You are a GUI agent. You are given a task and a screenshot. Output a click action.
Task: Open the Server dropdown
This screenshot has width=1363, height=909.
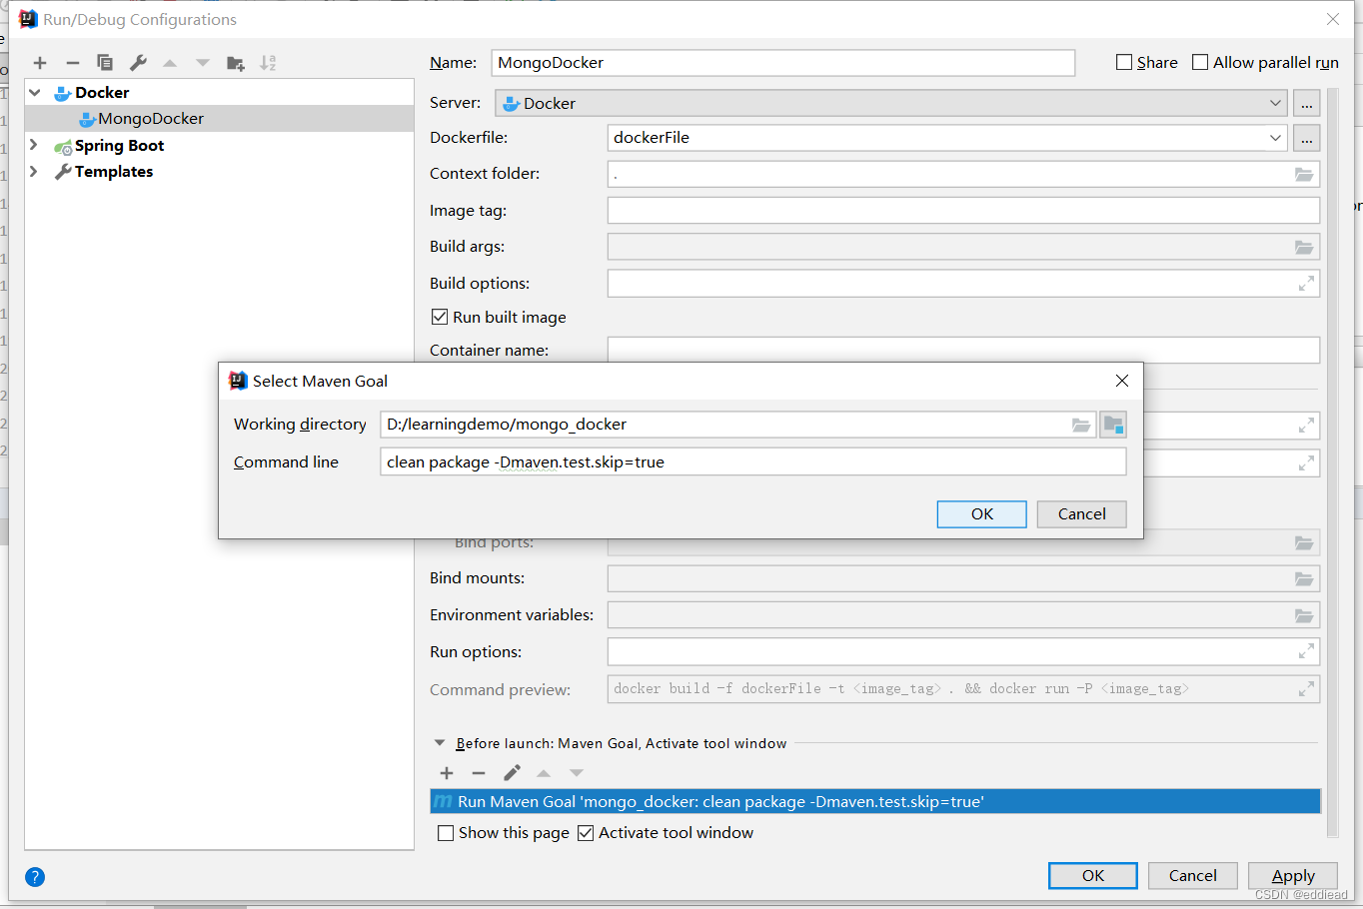1275,103
